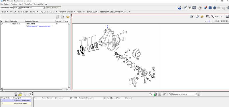This screenshot has height=107, width=229.
Task: Click the filter funnel icon
Action: pyautogui.click(x=190, y=8)
